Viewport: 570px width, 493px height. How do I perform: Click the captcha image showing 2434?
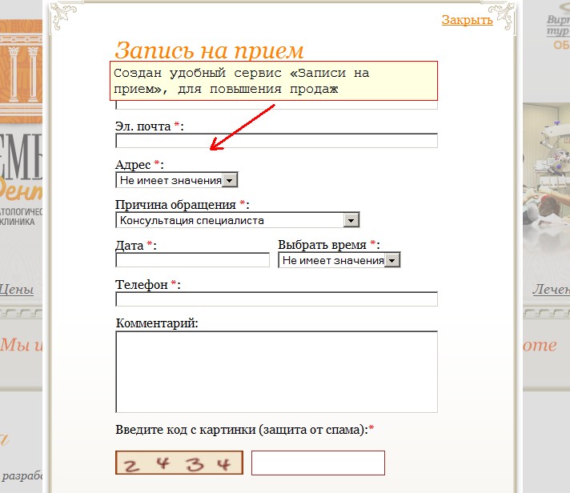pos(179,463)
